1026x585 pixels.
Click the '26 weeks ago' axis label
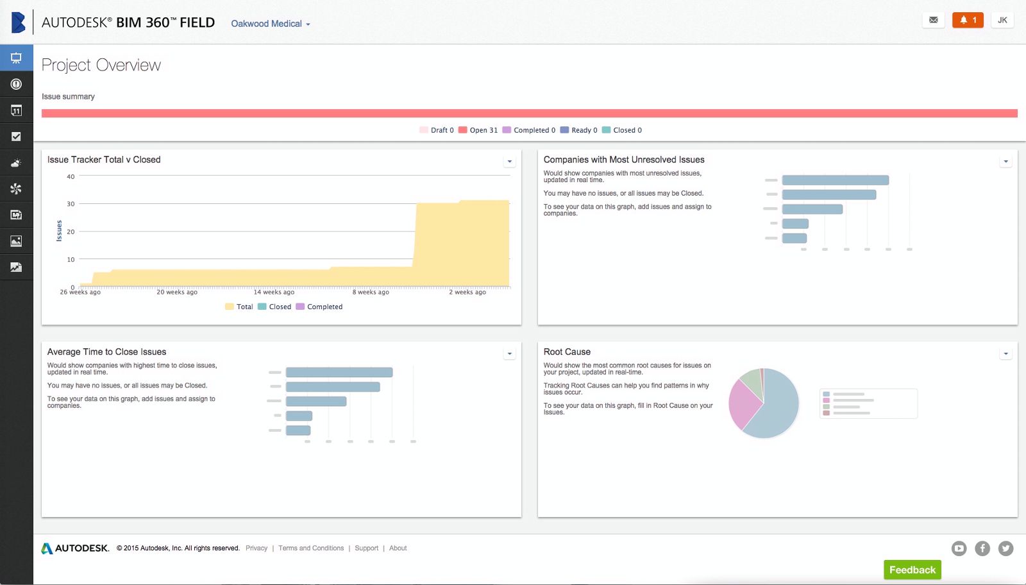tap(80, 292)
